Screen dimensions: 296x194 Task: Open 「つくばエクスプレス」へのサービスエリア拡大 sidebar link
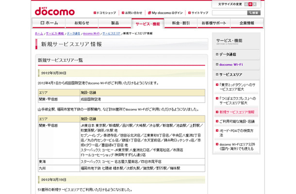click(237, 100)
